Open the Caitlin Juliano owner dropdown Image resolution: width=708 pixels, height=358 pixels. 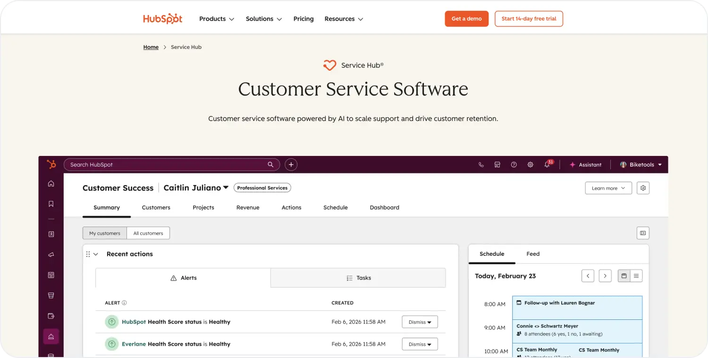(196, 187)
